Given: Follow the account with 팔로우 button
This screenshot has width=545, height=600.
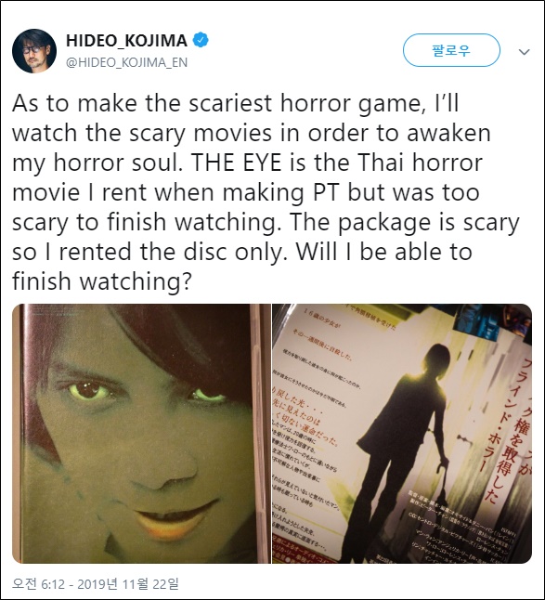Looking at the screenshot, I should pyautogui.click(x=451, y=50).
